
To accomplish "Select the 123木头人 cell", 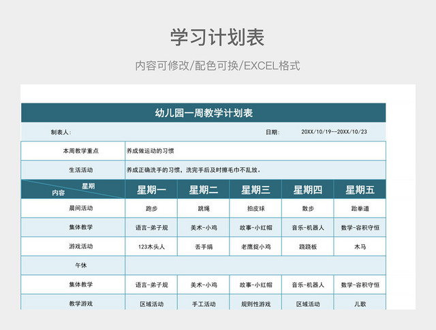I will pyautogui.click(x=151, y=246).
